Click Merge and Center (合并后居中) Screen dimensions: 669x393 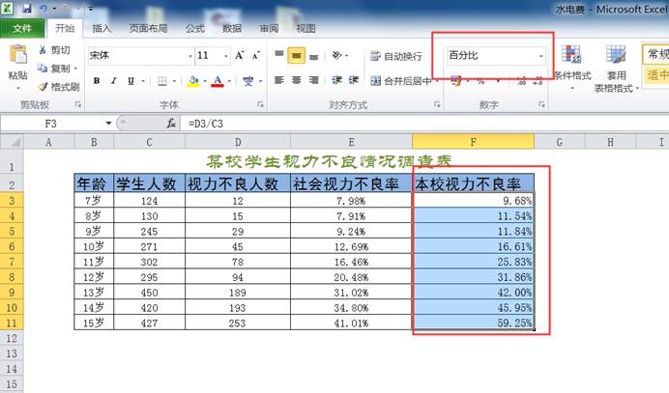point(399,81)
